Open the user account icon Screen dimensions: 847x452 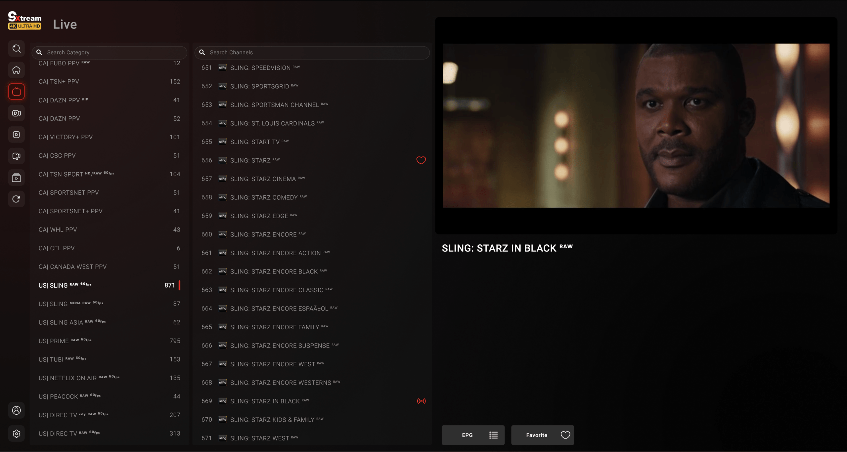(x=16, y=410)
